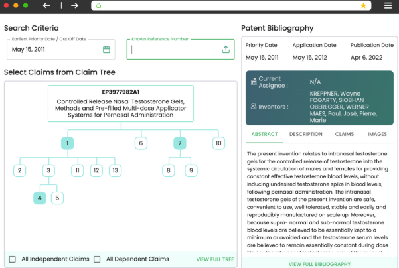Viewport: 399px width, 268px height.
Task: Click the Priority Date value May 15, 2011
Action: (262, 58)
